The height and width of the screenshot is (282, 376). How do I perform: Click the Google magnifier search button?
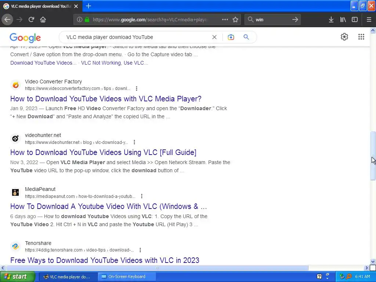(246, 37)
